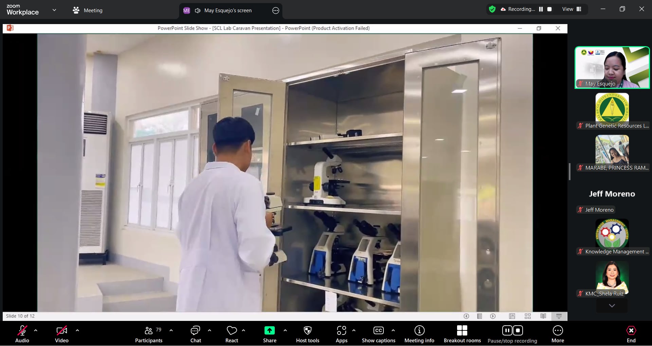652x346 pixels.
Task: Toggle Show captions
Action: click(x=378, y=334)
